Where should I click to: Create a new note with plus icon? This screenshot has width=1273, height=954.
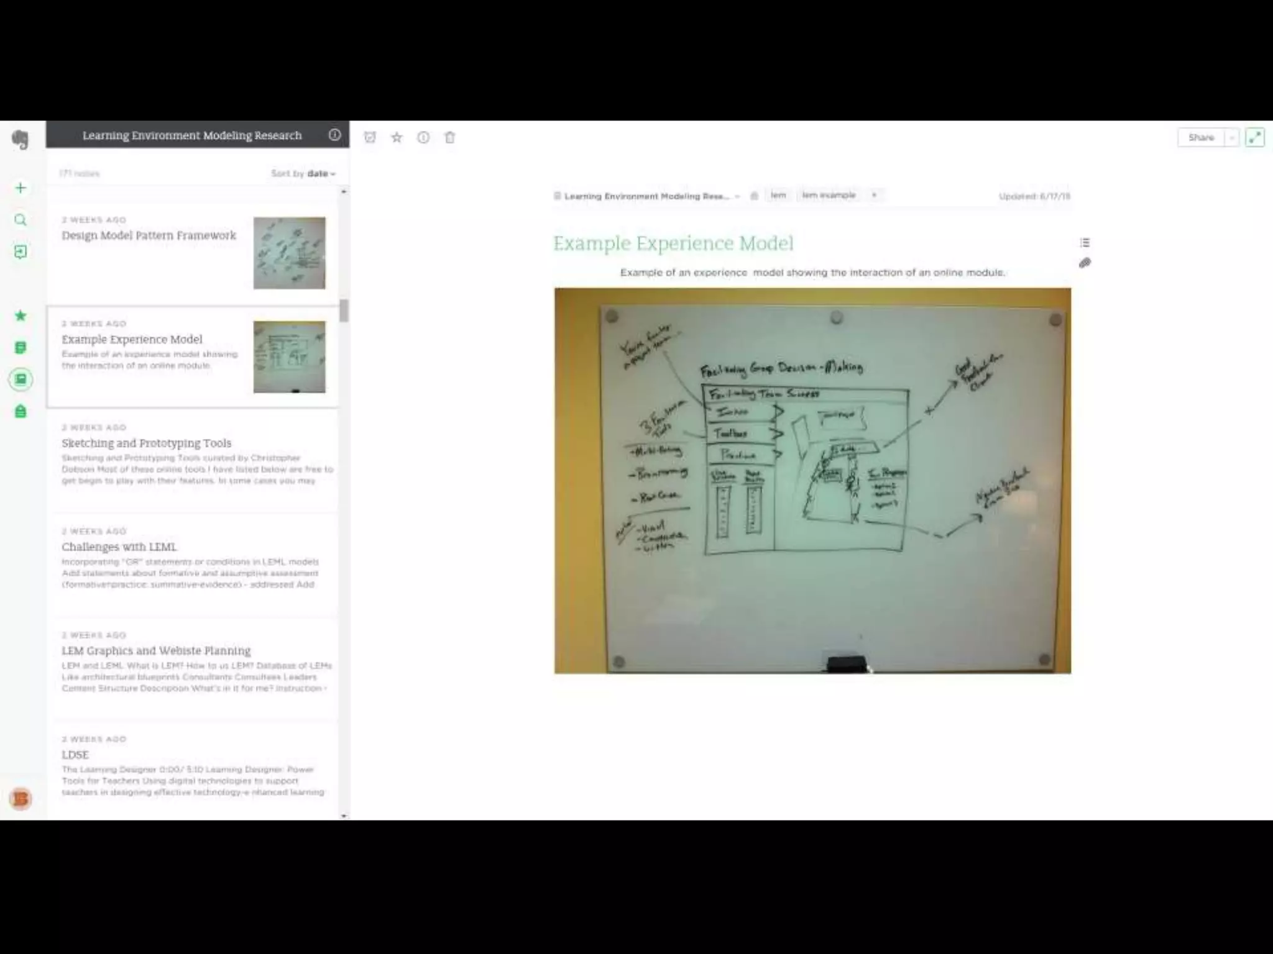tap(21, 188)
